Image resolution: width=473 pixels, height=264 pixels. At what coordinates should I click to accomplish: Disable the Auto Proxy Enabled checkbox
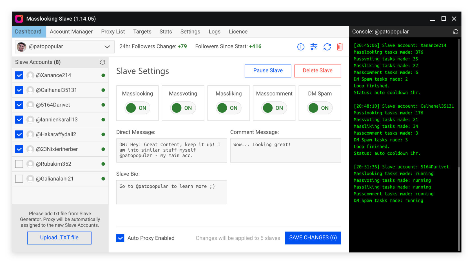120,238
